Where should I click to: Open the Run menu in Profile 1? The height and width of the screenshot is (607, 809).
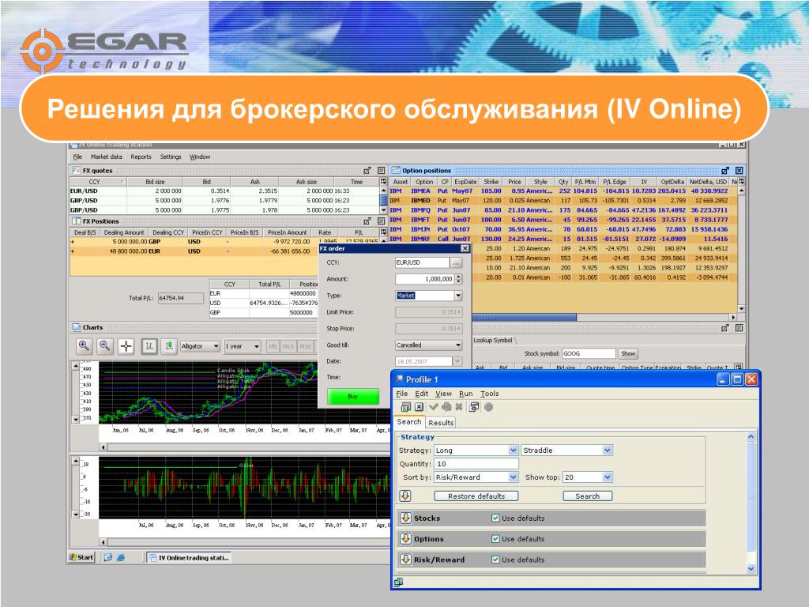pyautogui.click(x=466, y=394)
